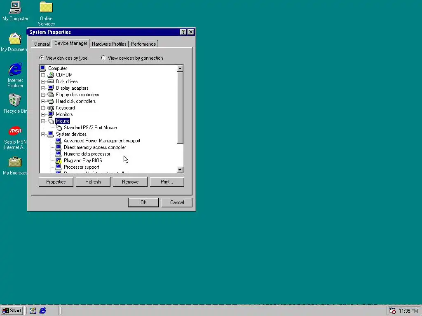422x316 pixels.
Task: Click the Numeric data processor icon
Action: (x=59, y=154)
